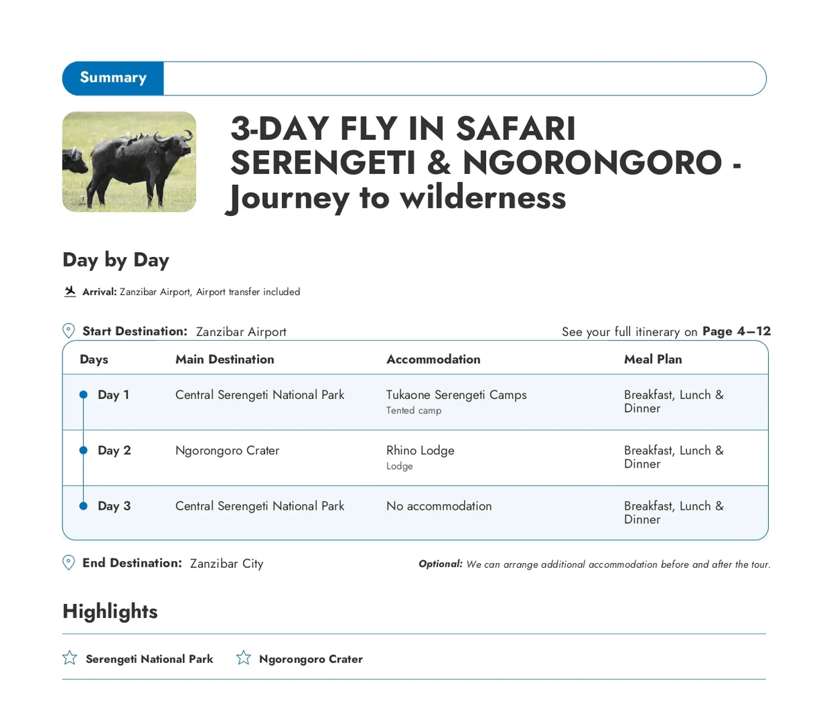This screenshot has height=712, width=829.
Task: Select the Summary tab
Action: (113, 78)
